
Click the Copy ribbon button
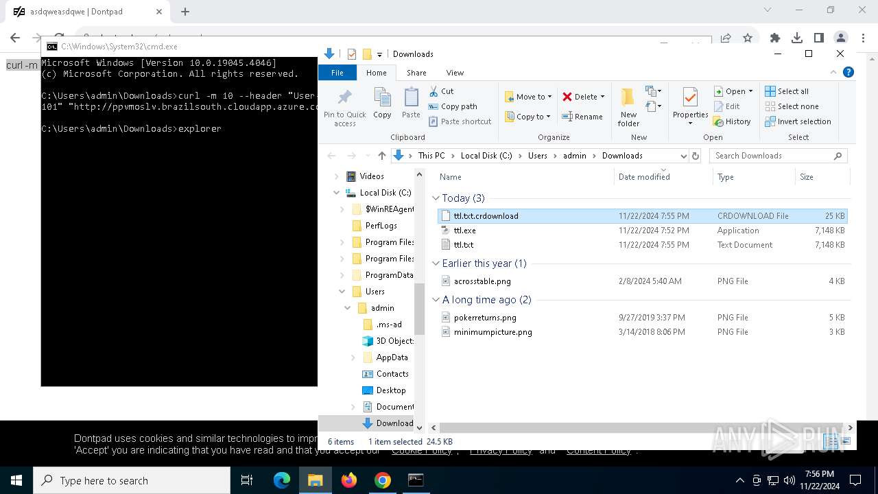tap(382, 103)
